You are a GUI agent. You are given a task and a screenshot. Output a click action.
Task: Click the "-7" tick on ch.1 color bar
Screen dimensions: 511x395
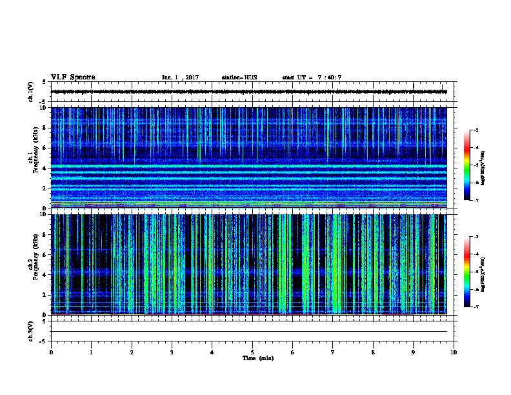click(x=476, y=200)
